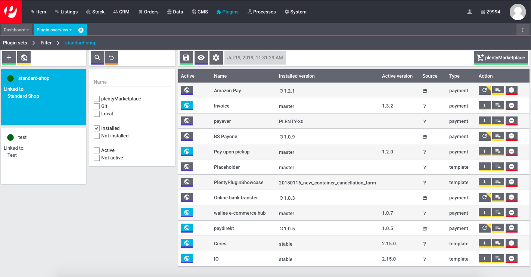
Task: Open the Processes menu
Action: click(x=261, y=12)
